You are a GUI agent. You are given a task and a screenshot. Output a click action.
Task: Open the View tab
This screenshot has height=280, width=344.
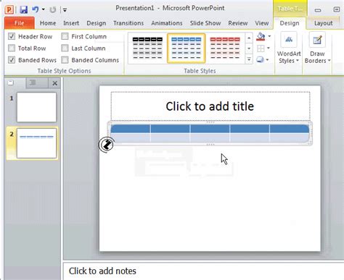[x=262, y=23]
